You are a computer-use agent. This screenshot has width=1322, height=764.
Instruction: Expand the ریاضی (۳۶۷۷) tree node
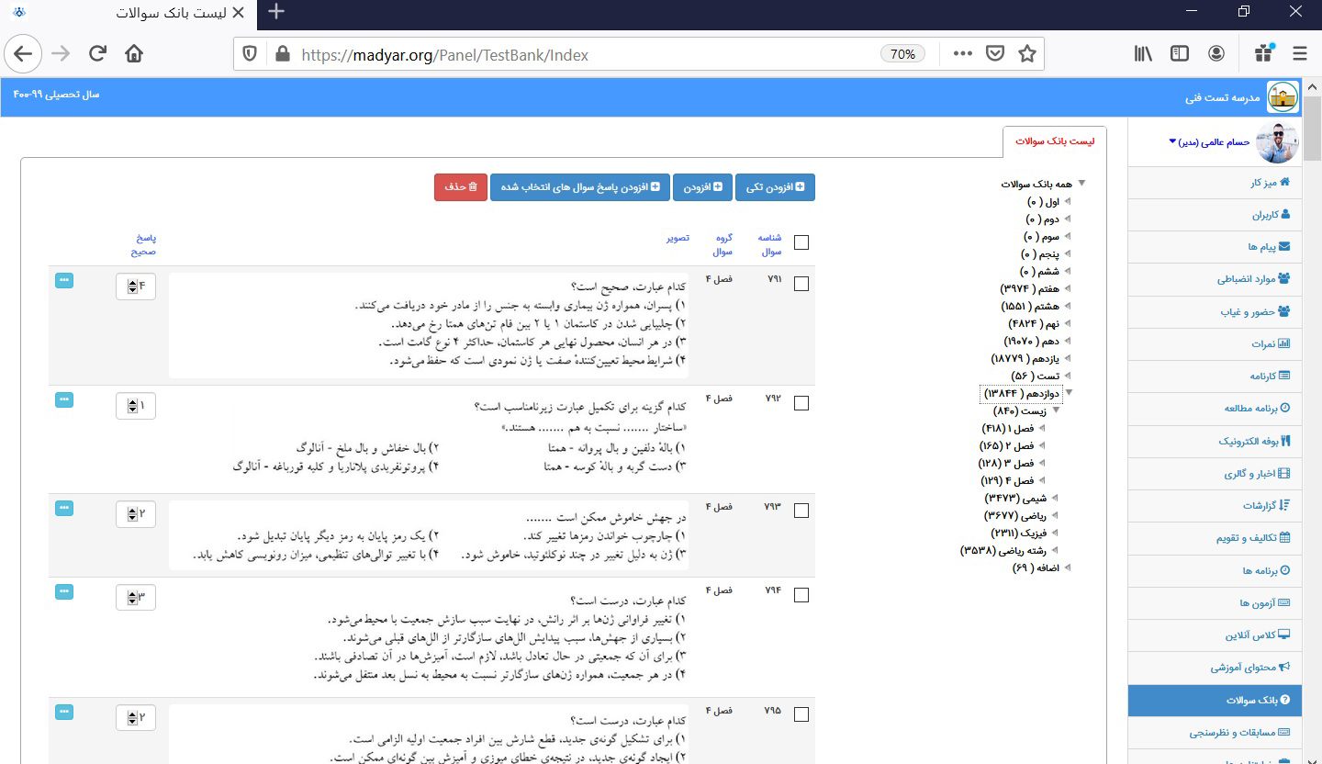pyautogui.click(x=1056, y=516)
